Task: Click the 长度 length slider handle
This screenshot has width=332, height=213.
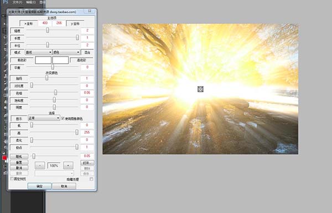Action: [77, 38]
